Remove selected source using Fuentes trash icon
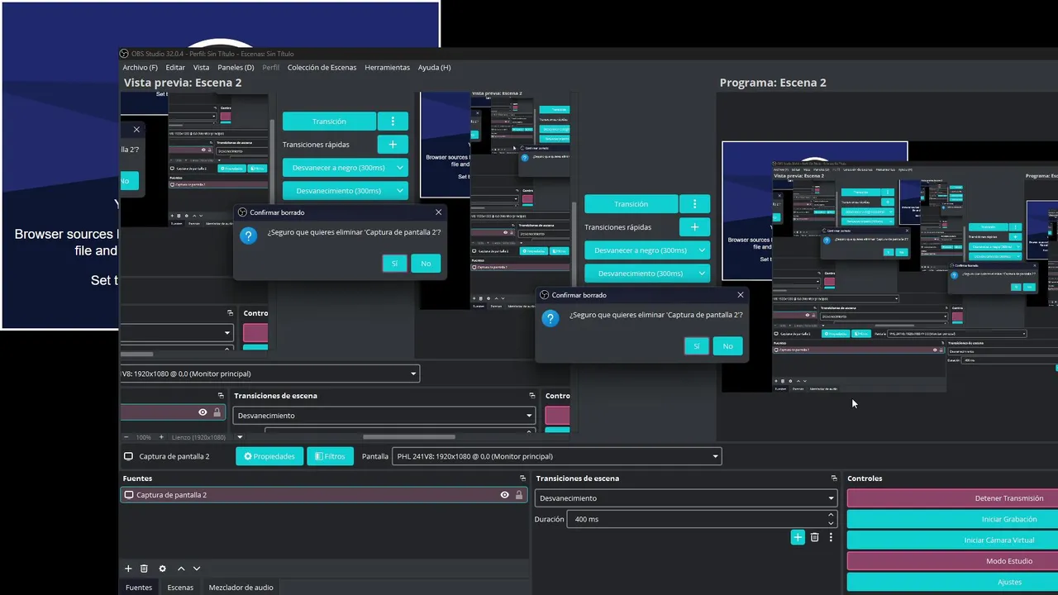This screenshot has width=1058, height=595. click(144, 569)
